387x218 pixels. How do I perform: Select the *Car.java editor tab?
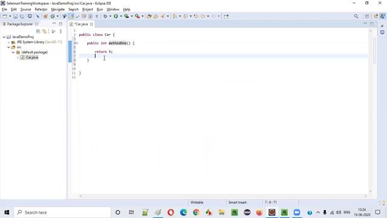click(x=80, y=24)
